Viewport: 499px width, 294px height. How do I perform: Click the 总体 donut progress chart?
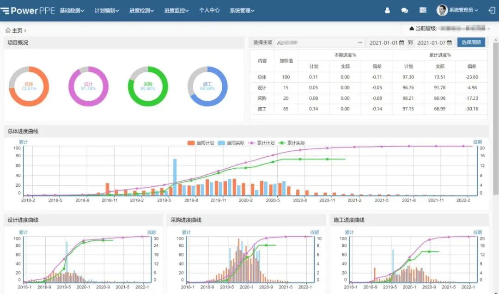[29, 86]
